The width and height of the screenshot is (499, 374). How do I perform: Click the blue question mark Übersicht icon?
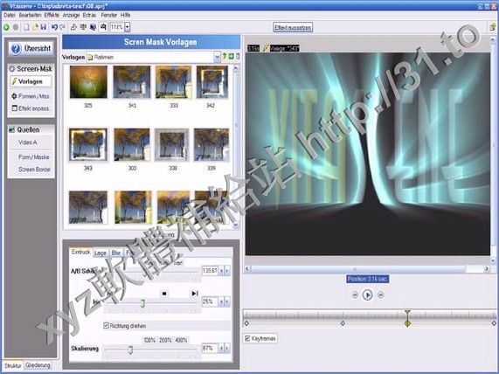pyautogui.click(x=16, y=49)
